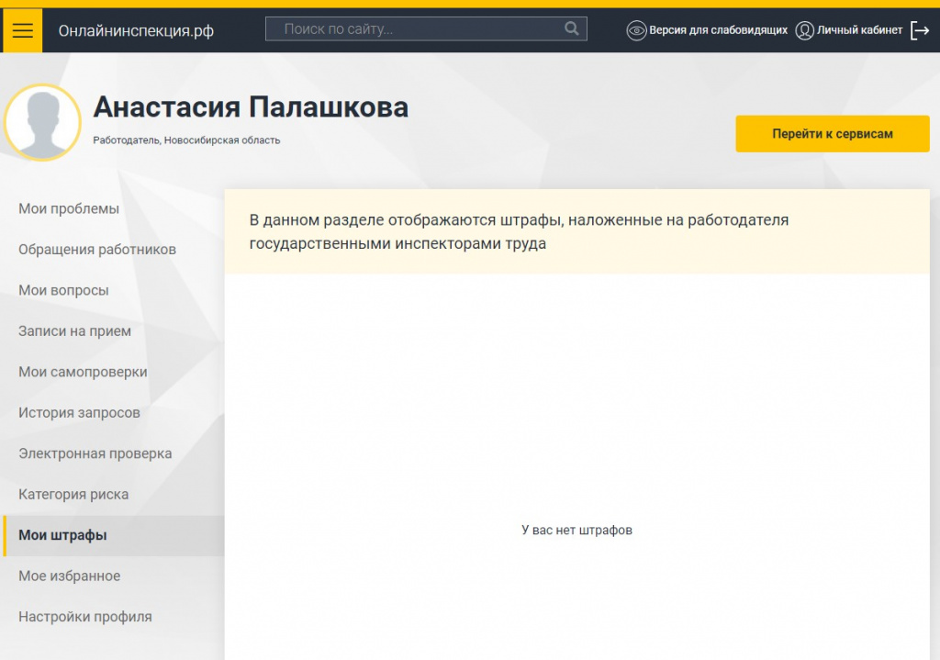The height and width of the screenshot is (660, 940).
Task: Open 'Обращения работников' section
Action: pyautogui.click(x=97, y=250)
